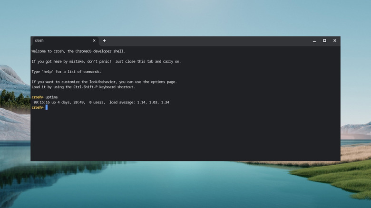This screenshot has width=371, height=208.
Task: Click the typed 'uptime' command text
Action: (x=51, y=97)
